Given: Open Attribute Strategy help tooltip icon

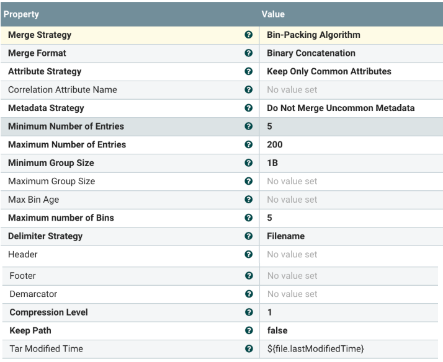Looking at the screenshot, I should click(x=248, y=72).
